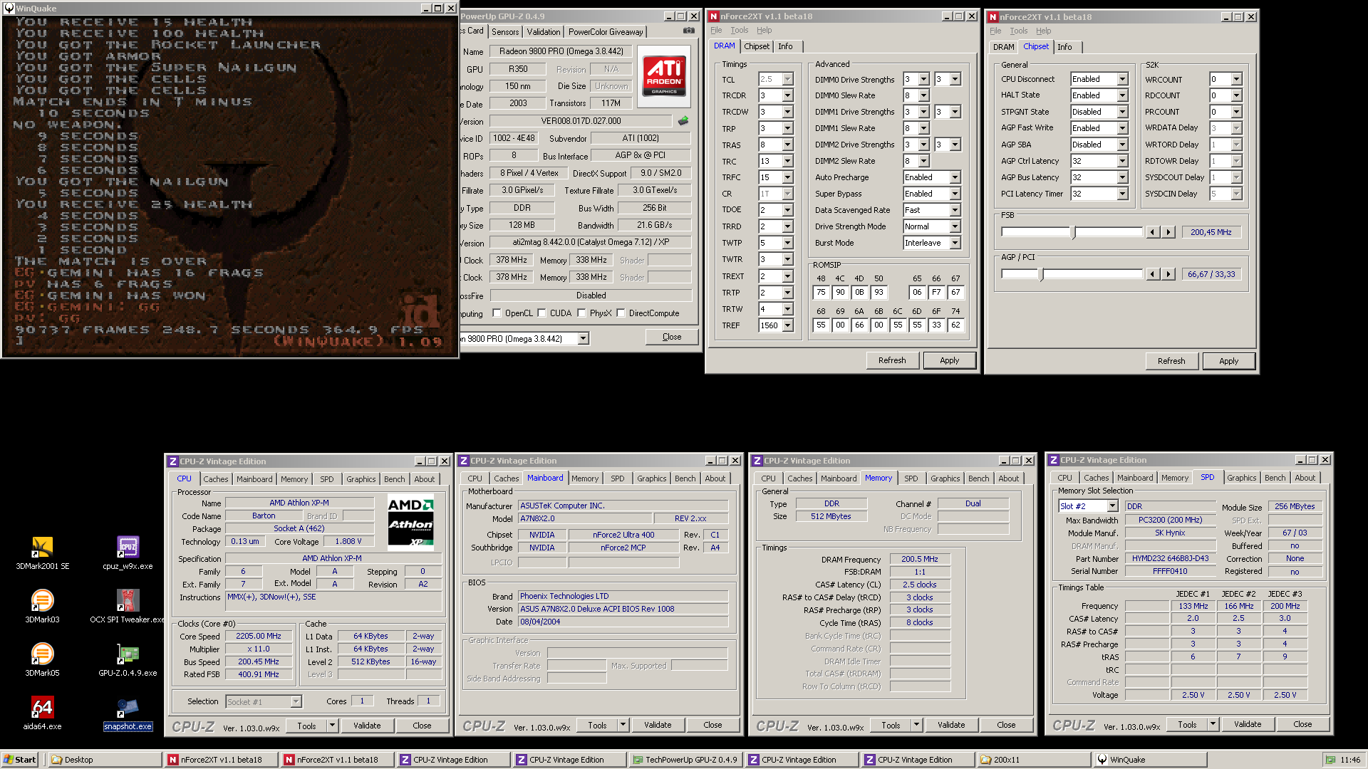1368x769 pixels.
Task: Open the 3DMark03 desktop shortcut
Action: [42, 607]
